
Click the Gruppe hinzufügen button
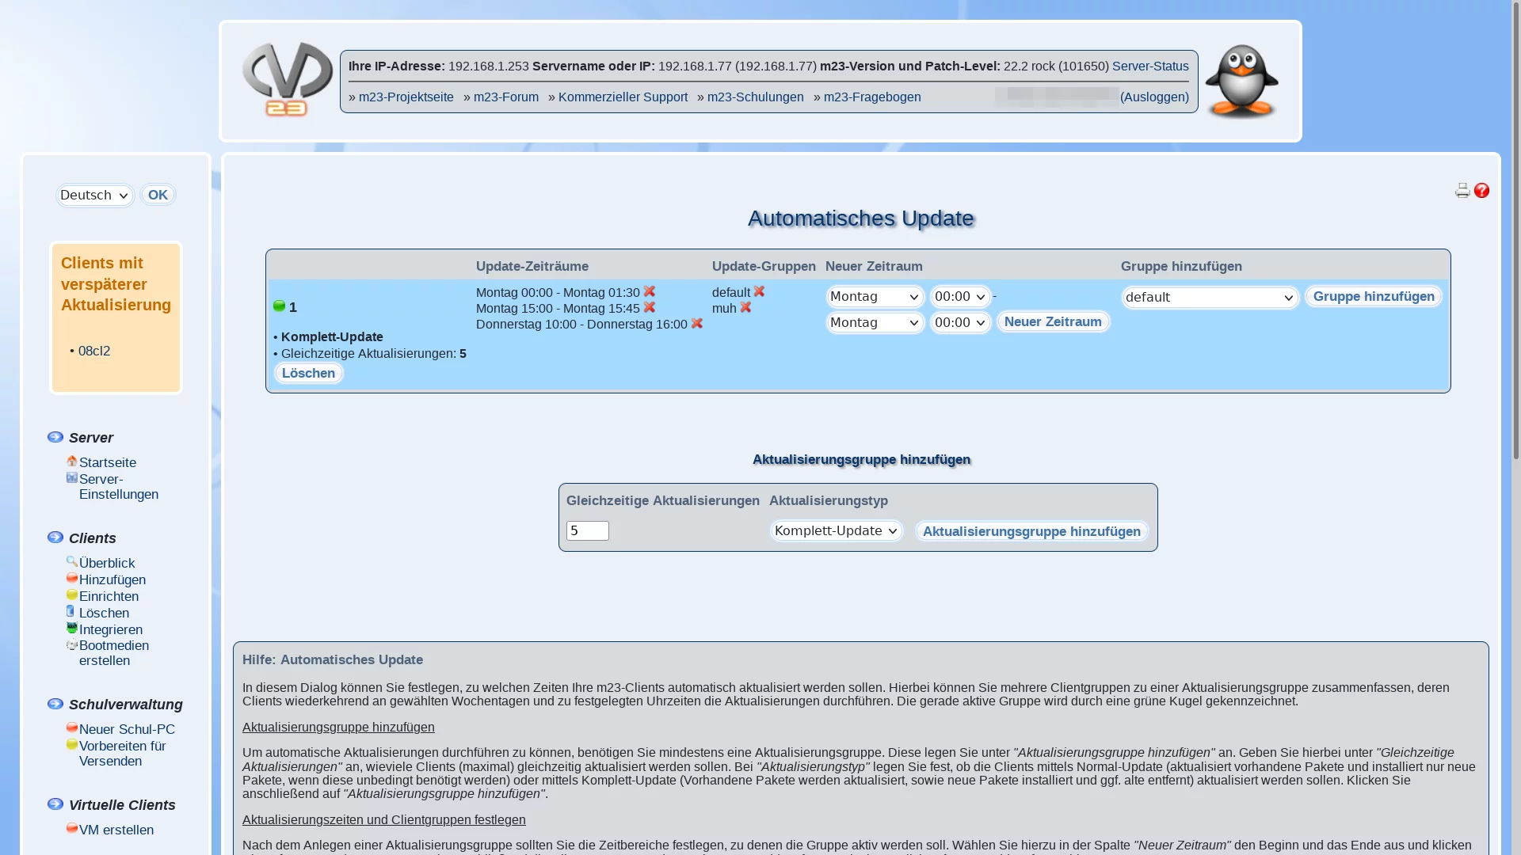(1374, 296)
